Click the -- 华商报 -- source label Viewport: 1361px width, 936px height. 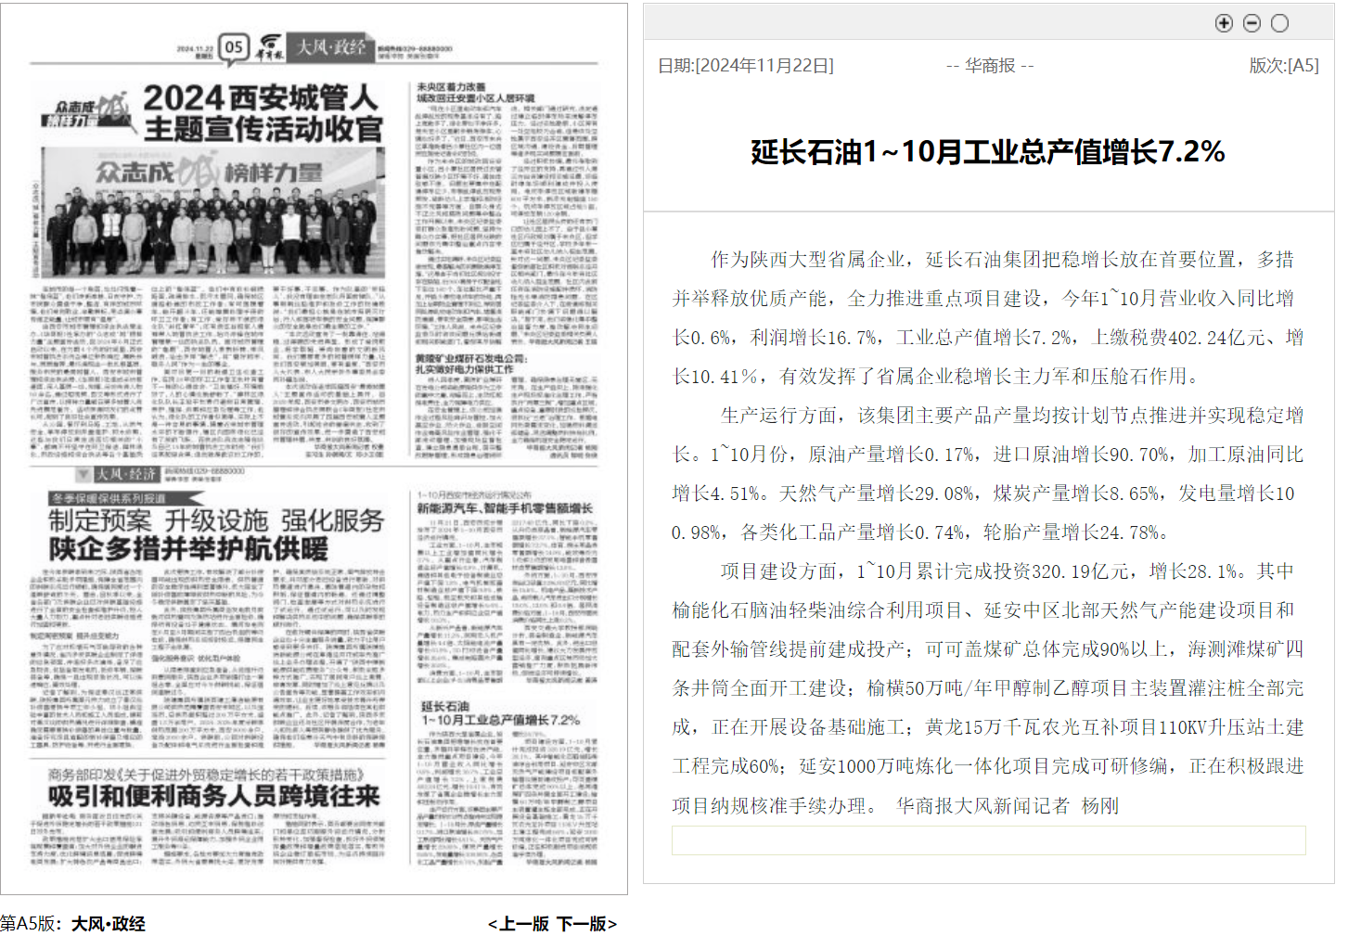point(990,66)
